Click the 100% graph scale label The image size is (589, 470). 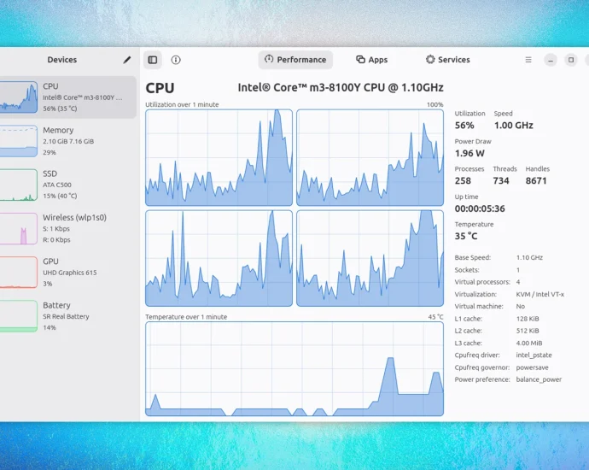tap(435, 104)
